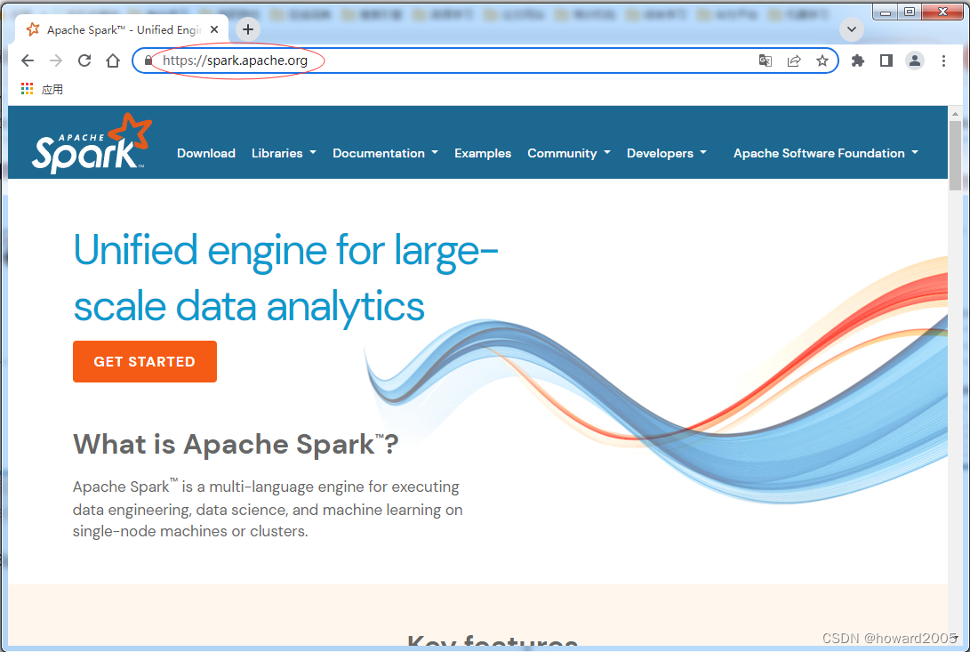Click the browser forward arrow
The height and width of the screenshot is (652, 970).
pyautogui.click(x=56, y=60)
